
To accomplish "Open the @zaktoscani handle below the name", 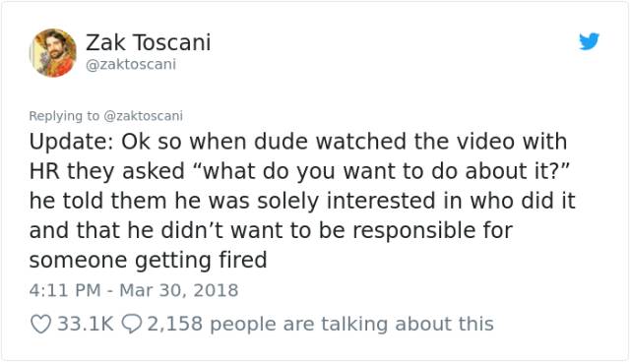I will tap(131, 64).
